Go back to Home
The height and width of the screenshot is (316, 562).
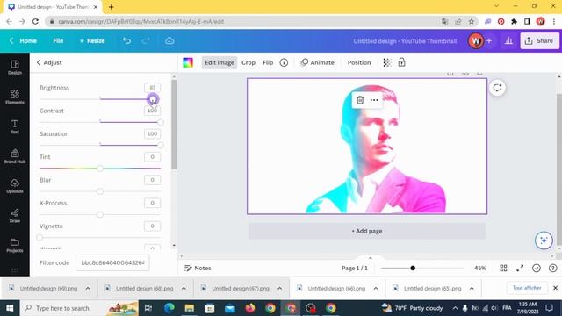tap(24, 41)
